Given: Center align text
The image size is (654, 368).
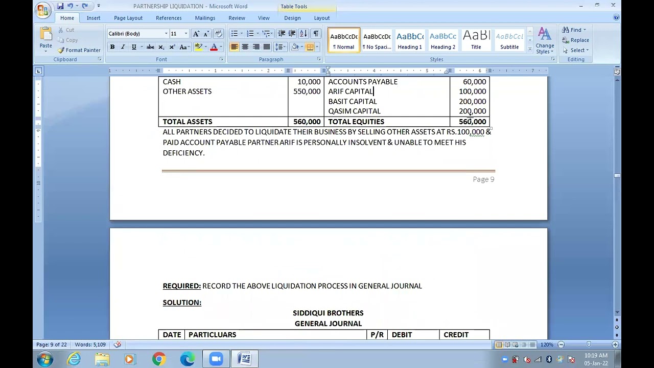Looking at the screenshot, I should (x=245, y=47).
